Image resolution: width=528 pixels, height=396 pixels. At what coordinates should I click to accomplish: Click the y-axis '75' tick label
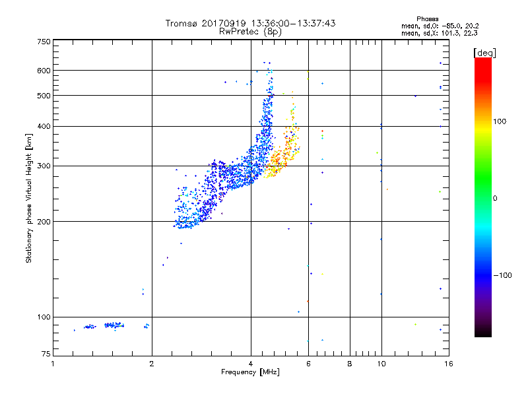point(46,354)
